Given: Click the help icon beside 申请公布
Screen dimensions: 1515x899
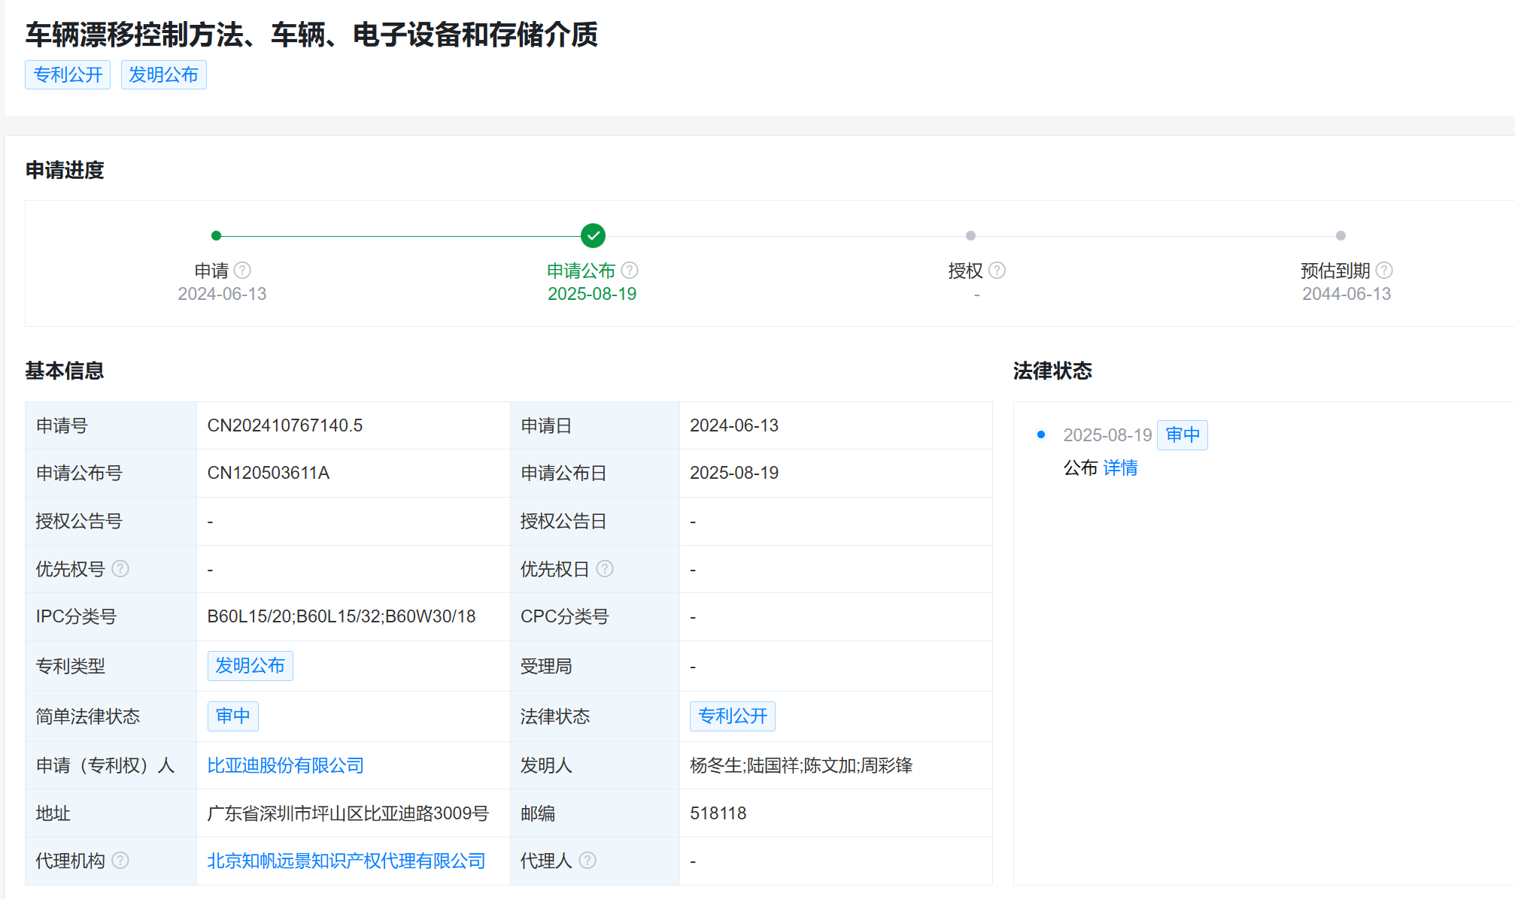Looking at the screenshot, I should (x=631, y=270).
